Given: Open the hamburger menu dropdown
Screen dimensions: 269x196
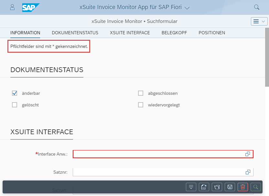Looking at the screenshot, I should [259, 21].
